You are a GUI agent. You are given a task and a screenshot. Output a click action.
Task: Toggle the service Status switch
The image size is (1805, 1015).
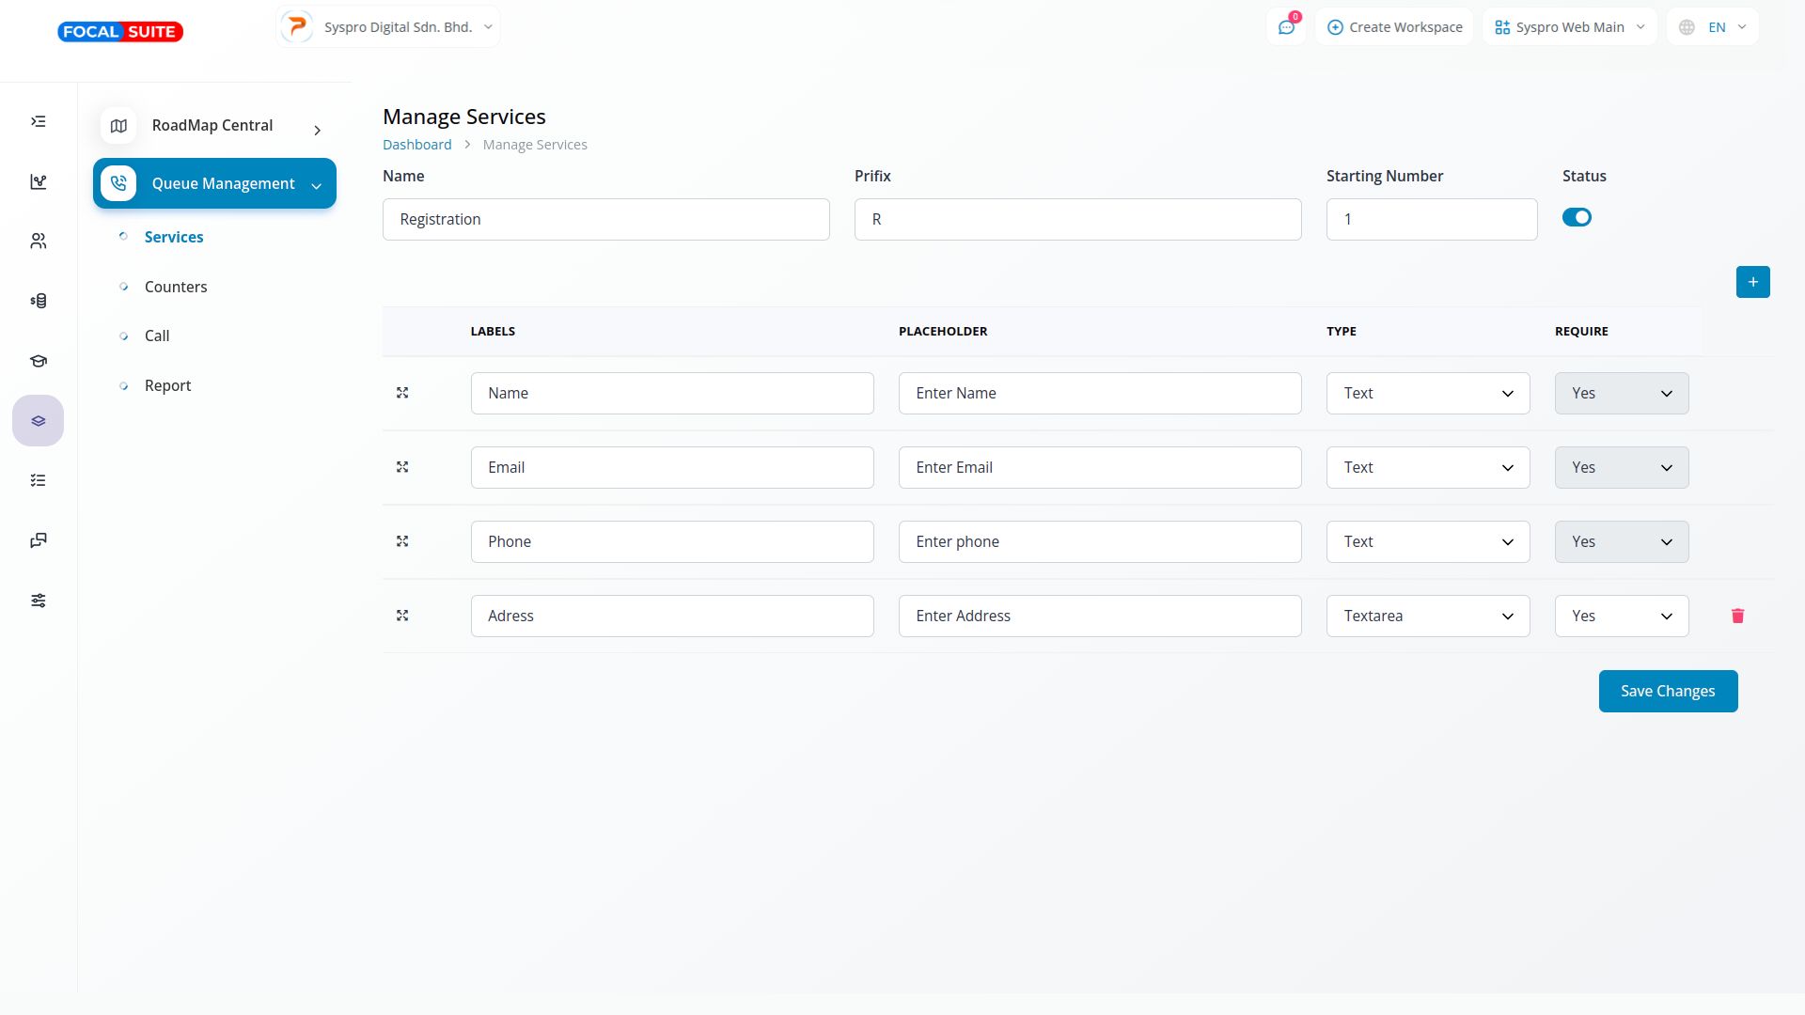point(1577,217)
